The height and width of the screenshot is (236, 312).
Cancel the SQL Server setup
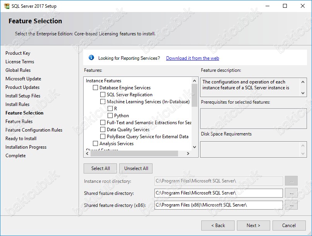point(289,226)
